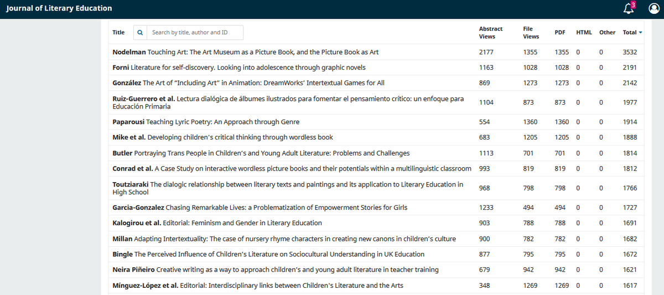The width and height of the screenshot is (664, 295).
Task: Select Nodelman Touching Art article row
Action: pos(376,52)
